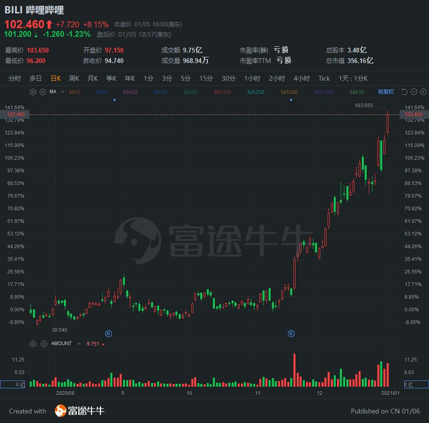Toggle the MA250 moving average line
The height and width of the screenshot is (423, 429).
[256, 92]
